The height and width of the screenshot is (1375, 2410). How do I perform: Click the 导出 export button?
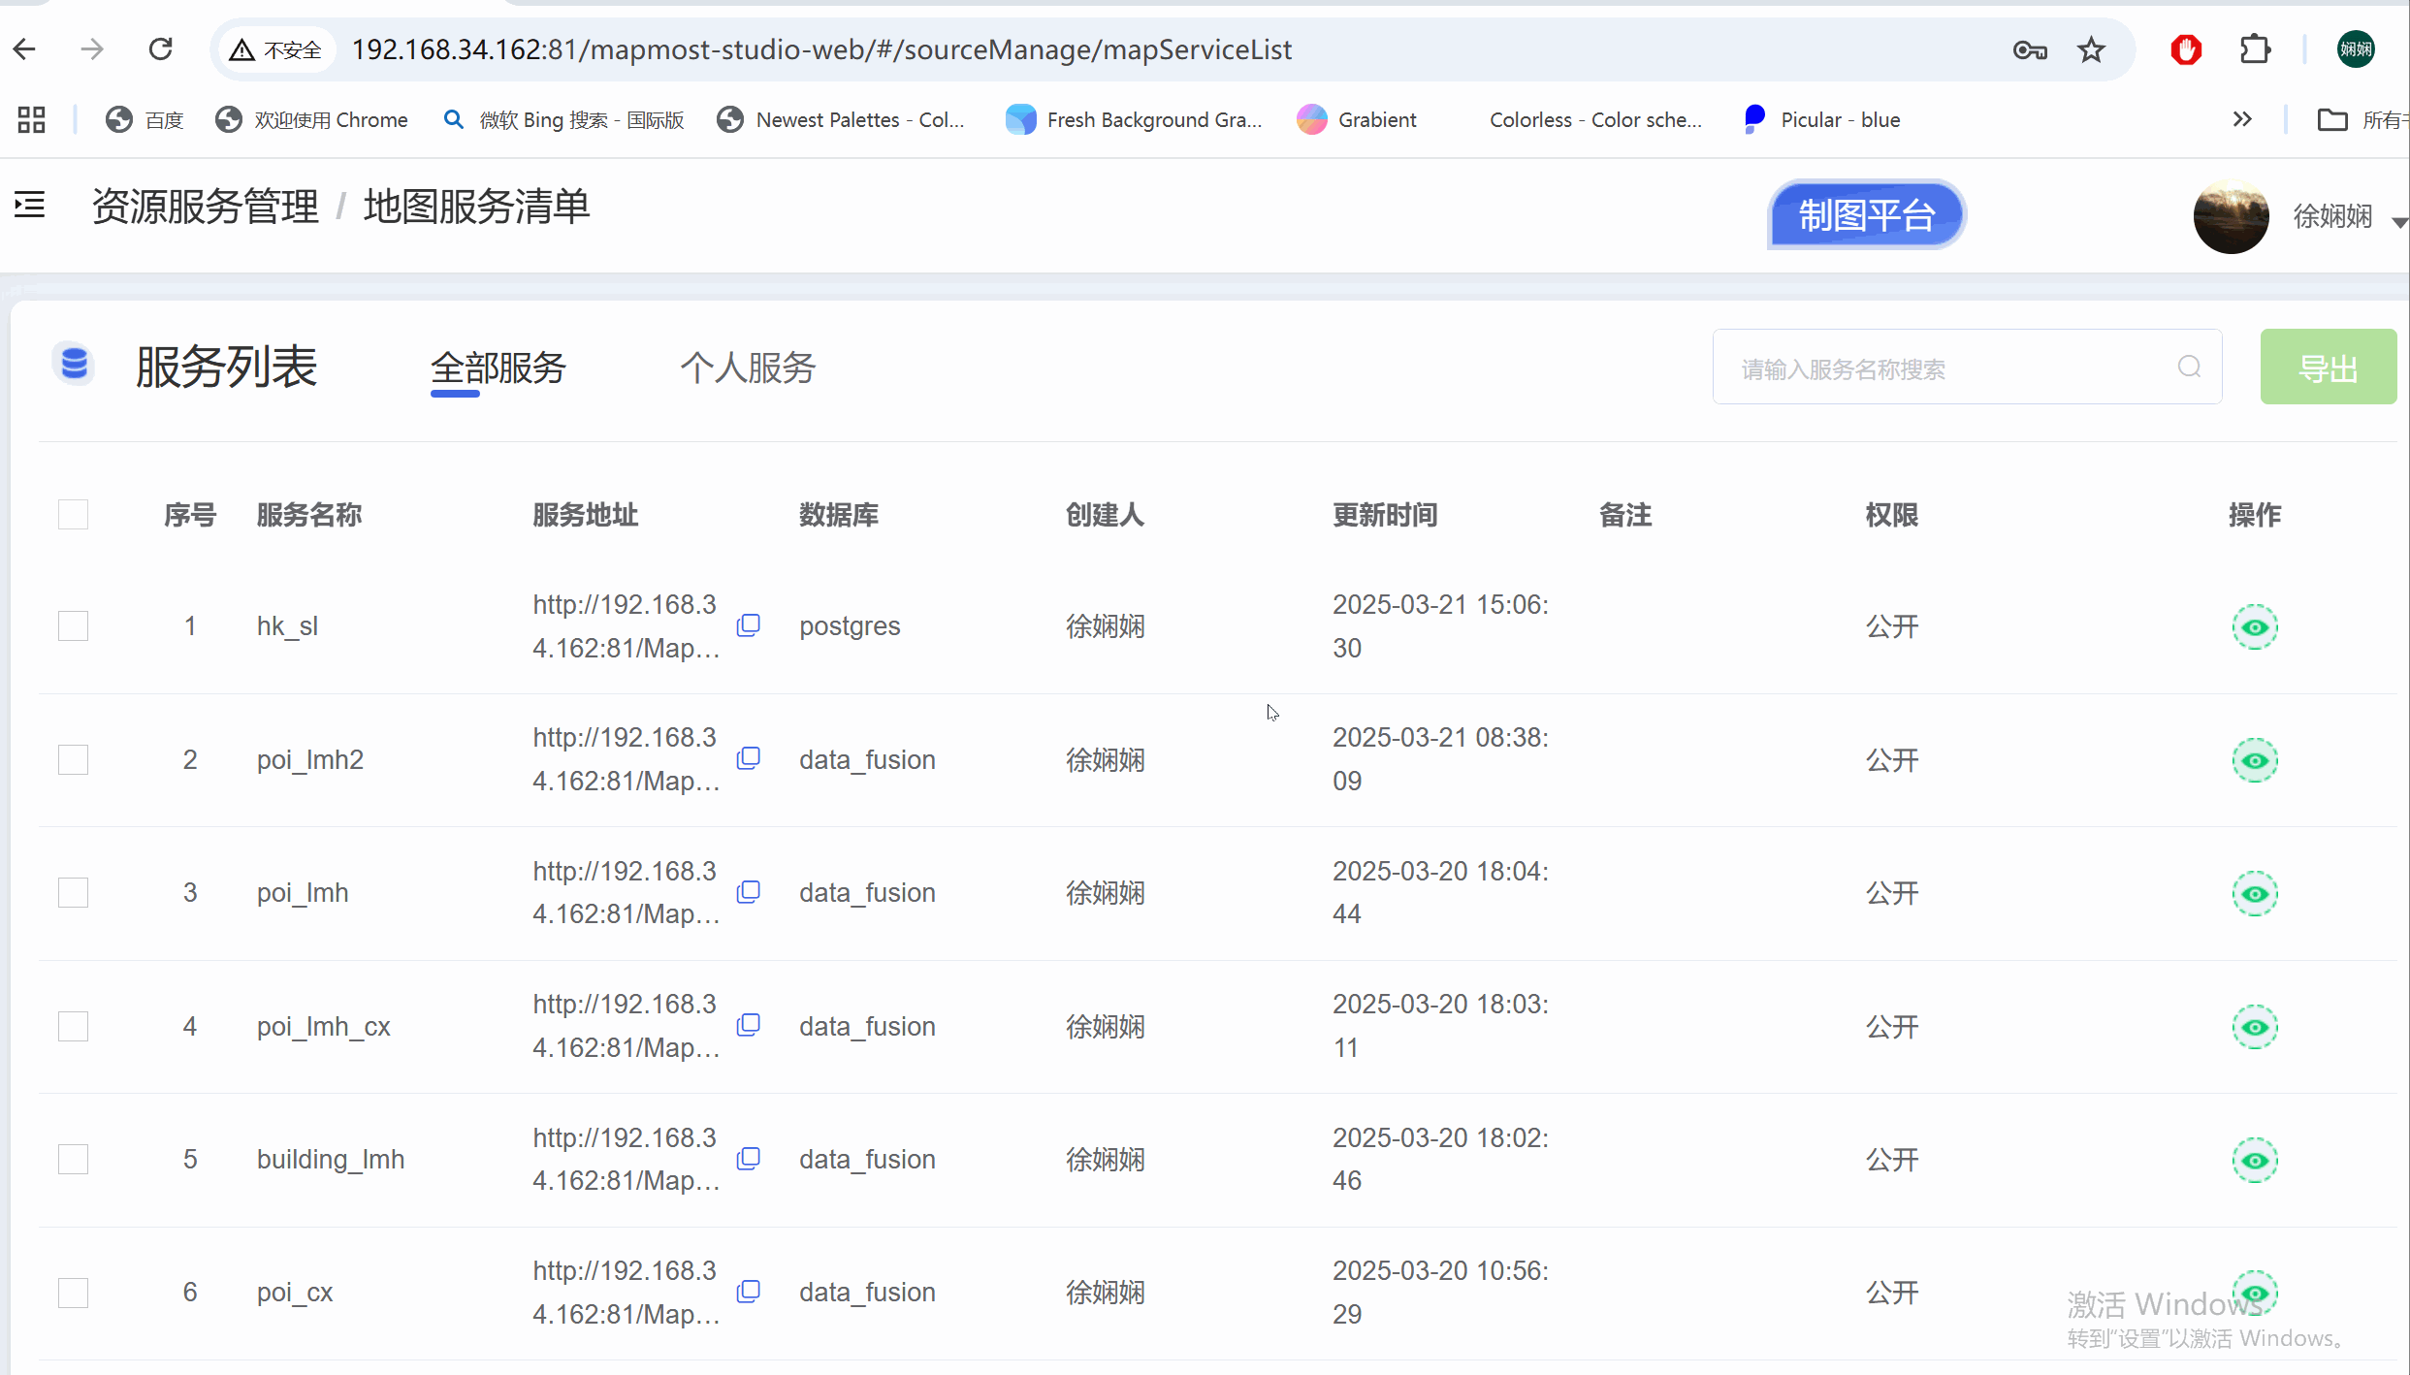(x=2329, y=367)
